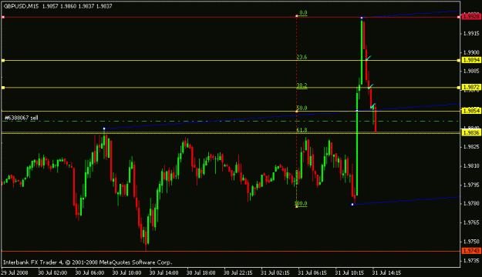Select the 61.8 Fibonacci level label
482x277 pixels.
click(302, 130)
